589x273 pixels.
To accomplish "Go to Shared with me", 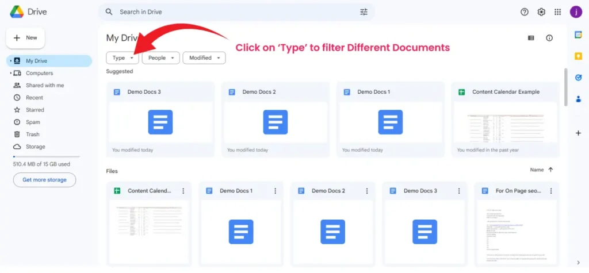I will [x=44, y=86].
